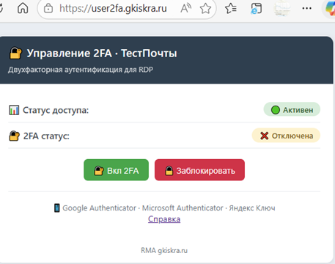Click the user2fa.gkiskra.ru address bar
335x264 pixels.
tap(127, 9)
